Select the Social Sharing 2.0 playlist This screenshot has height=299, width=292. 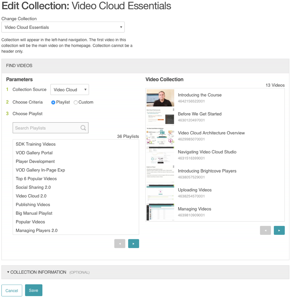tap(33, 187)
